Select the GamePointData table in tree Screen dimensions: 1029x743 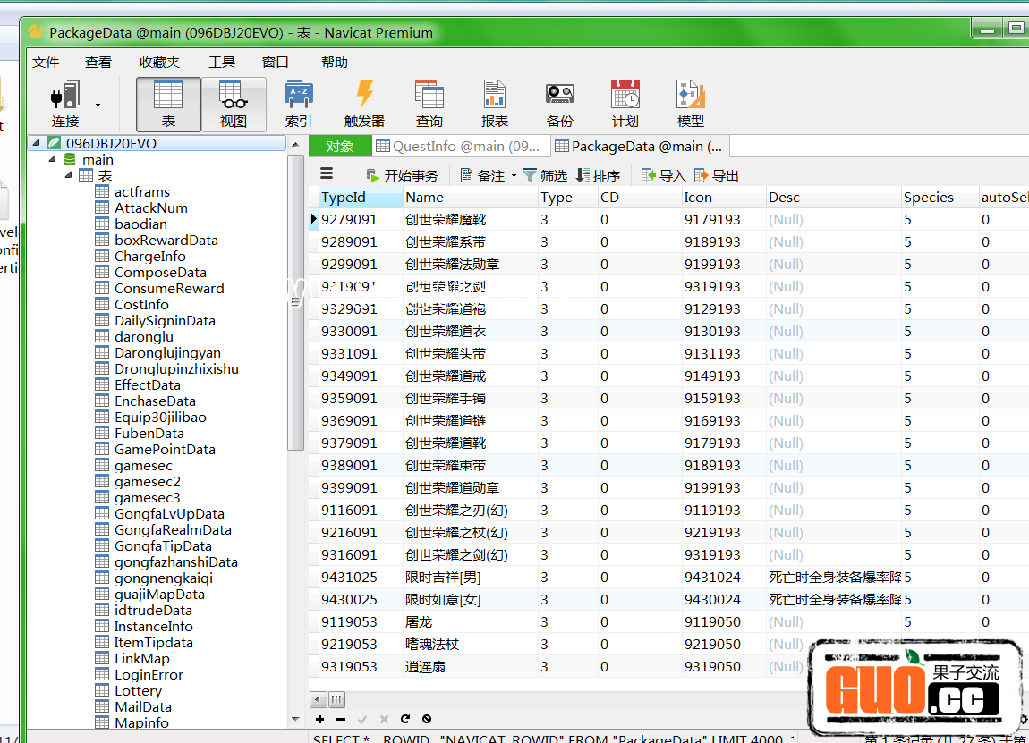pos(165,449)
